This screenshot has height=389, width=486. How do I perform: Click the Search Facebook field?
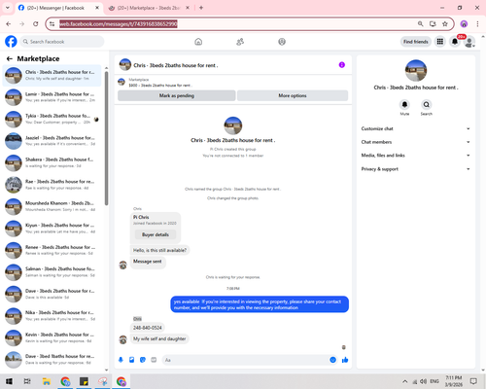click(x=62, y=42)
